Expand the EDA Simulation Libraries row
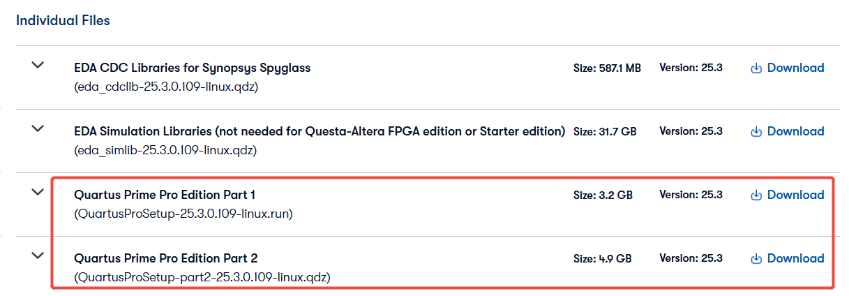849x296 pixels. tap(38, 128)
